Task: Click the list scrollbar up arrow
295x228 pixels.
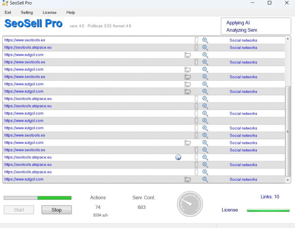Action: [x=288, y=39]
